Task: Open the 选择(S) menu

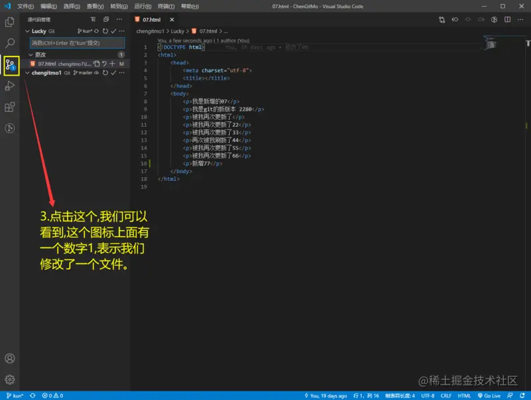Action: [72, 7]
